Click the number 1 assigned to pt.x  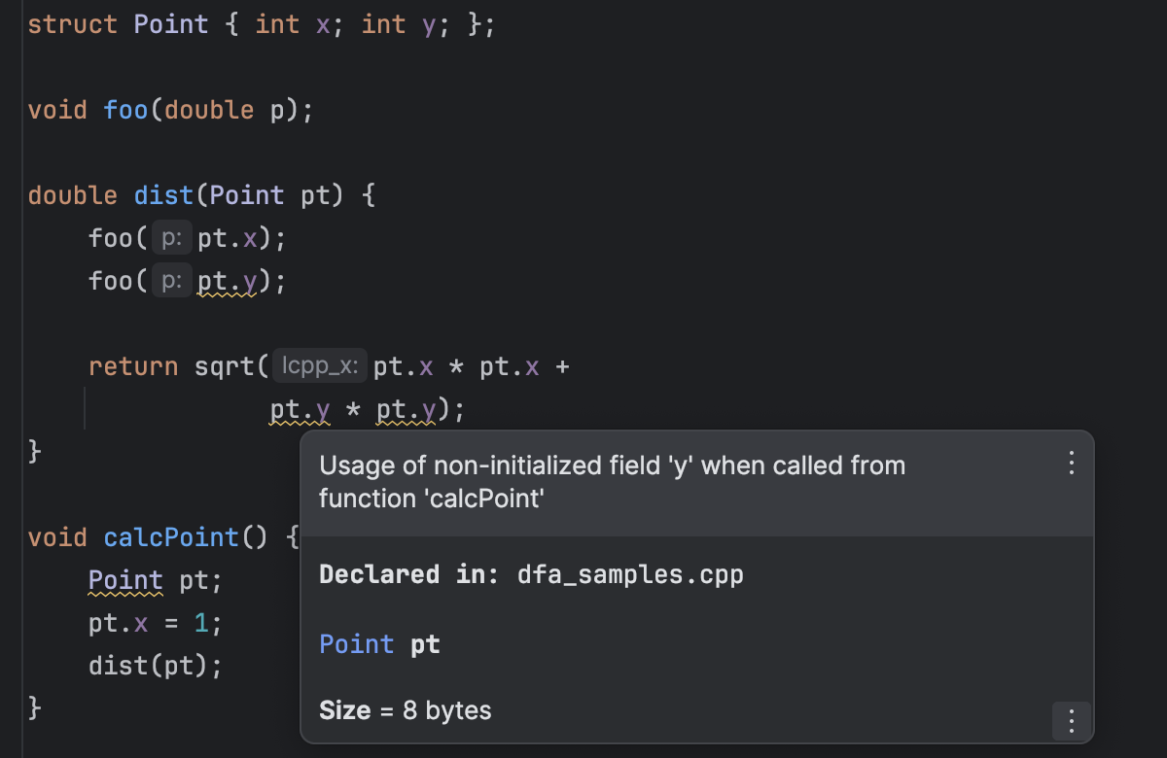[x=201, y=624]
